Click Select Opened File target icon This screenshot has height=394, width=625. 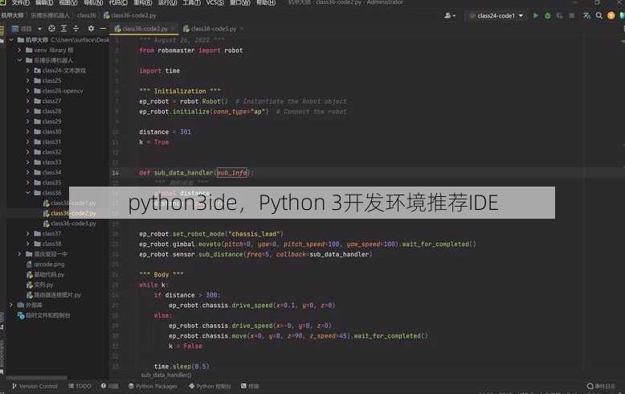tap(52, 29)
